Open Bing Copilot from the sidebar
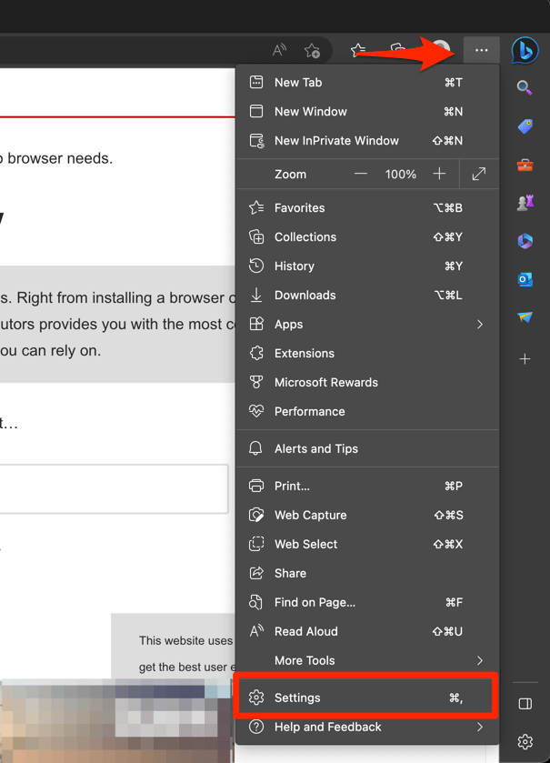This screenshot has width=550, height=763. [x=525, y=50]
